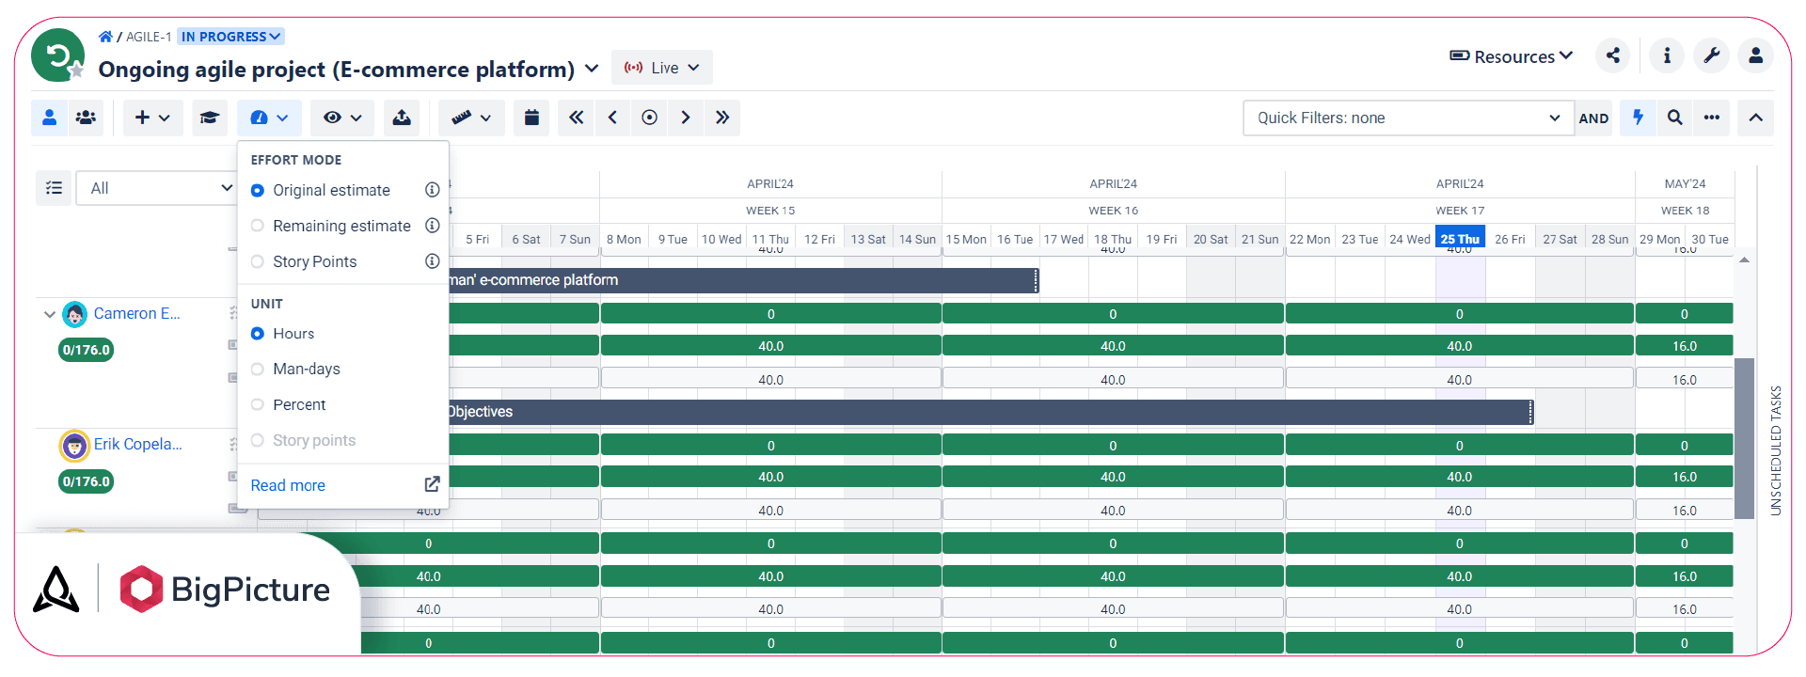Switch to single user resource view

point(49,118)
